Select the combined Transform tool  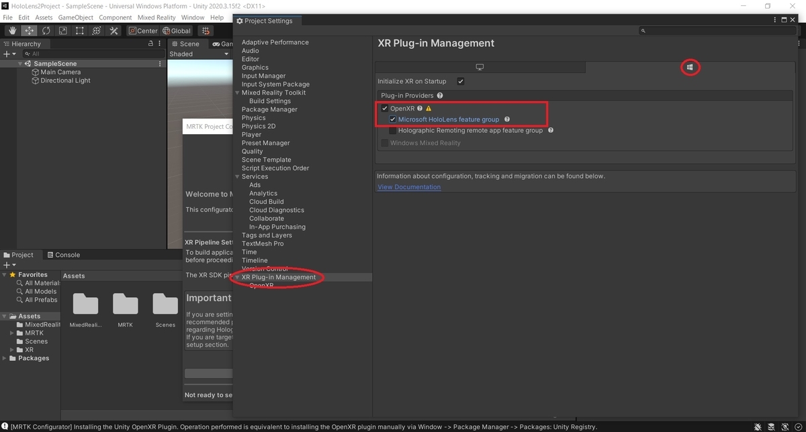coord(96,30)
